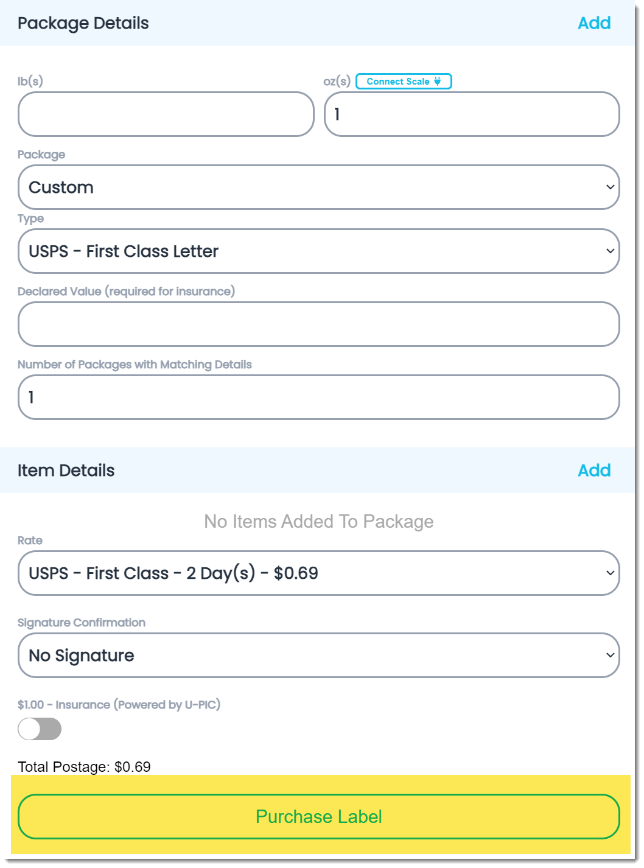Click the Declared Value input field

318,324
